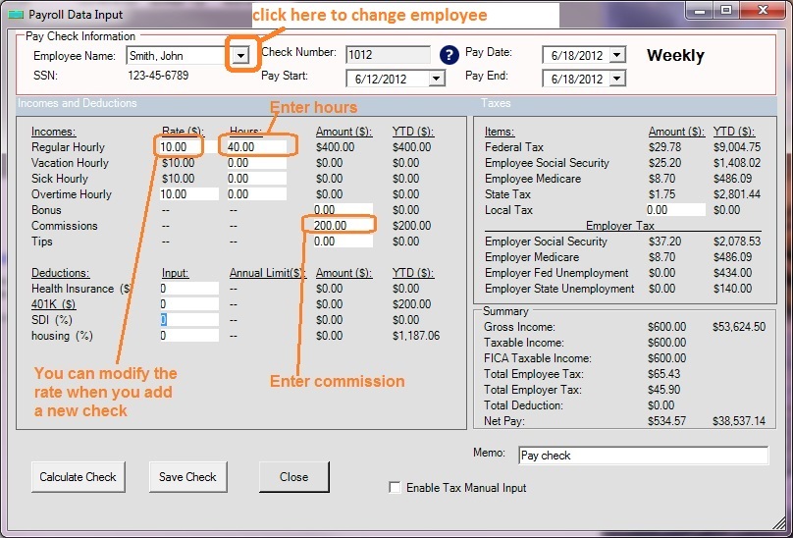Select the Regular Hourly rate field
Screen dimensions: 793x538
coord(181,147)
